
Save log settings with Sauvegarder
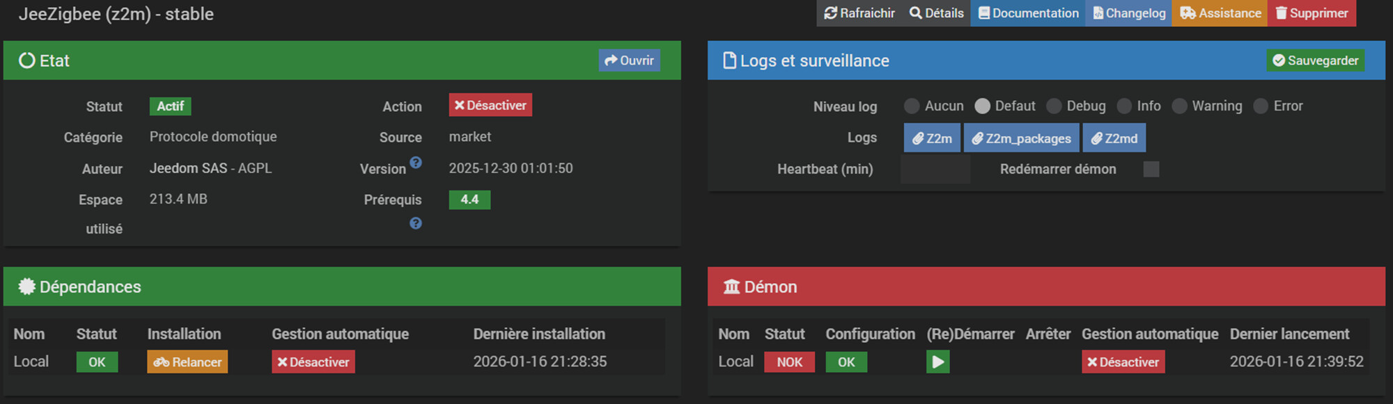pyautogui.click(x=1315, y=60)
